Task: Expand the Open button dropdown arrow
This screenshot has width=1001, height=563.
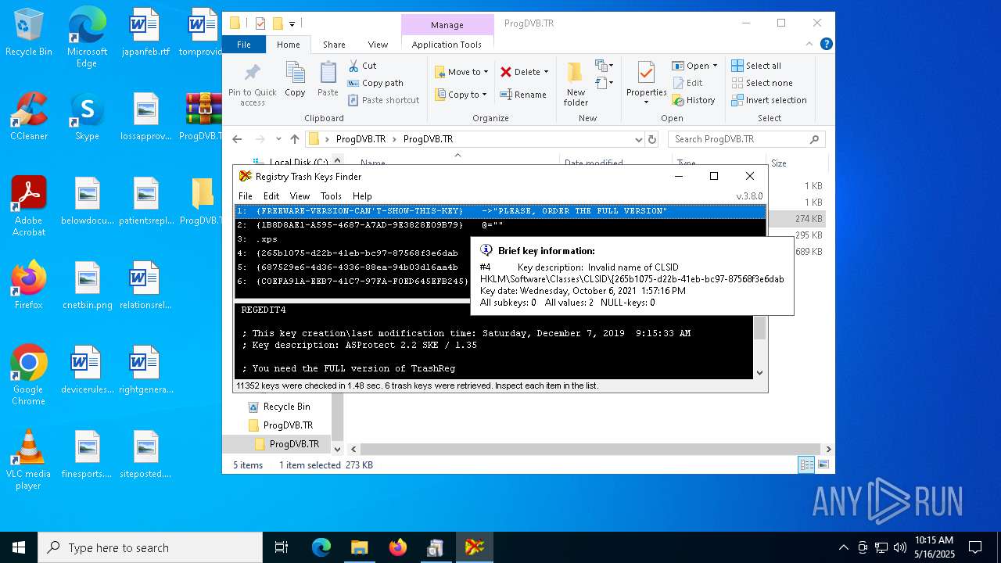Action: 715,66
